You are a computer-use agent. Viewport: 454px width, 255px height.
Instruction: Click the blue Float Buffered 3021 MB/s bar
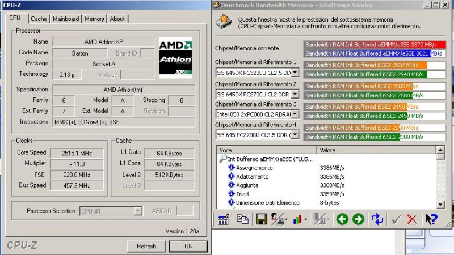coord(375,53)
